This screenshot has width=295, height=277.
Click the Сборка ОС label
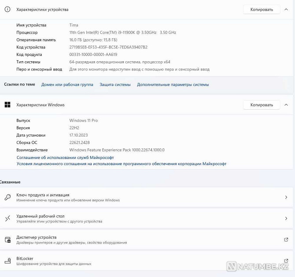click(x=27, y=142)
